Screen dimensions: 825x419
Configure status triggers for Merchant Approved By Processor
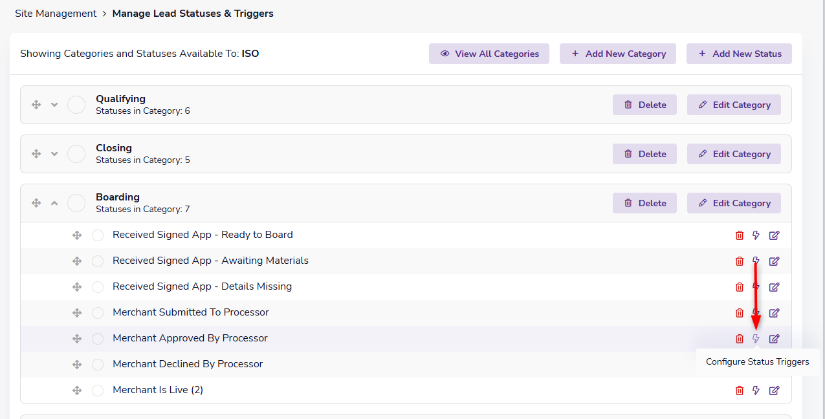coord(756,339)
